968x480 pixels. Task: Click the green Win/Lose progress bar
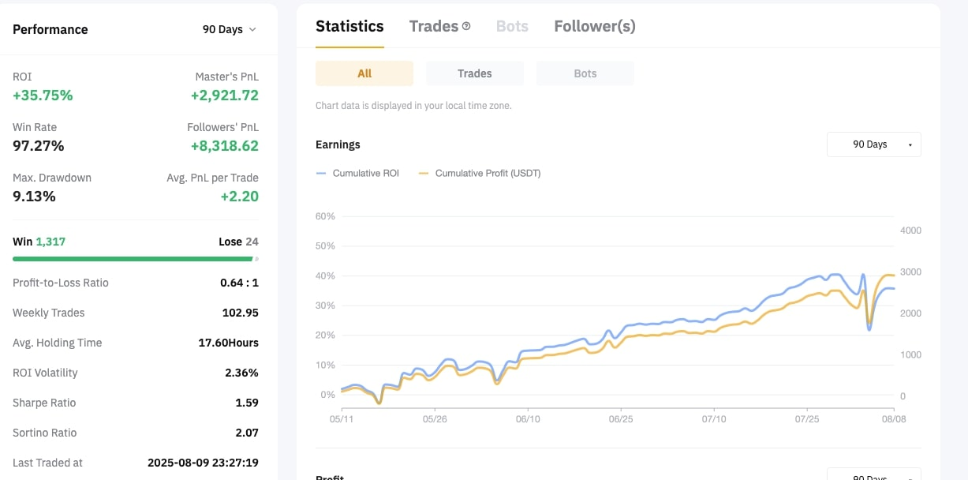(x=133, y=258)
